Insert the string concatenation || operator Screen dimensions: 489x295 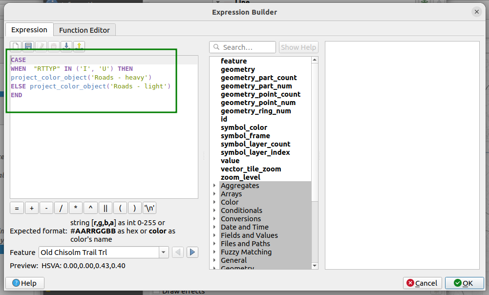coord(105,208)
